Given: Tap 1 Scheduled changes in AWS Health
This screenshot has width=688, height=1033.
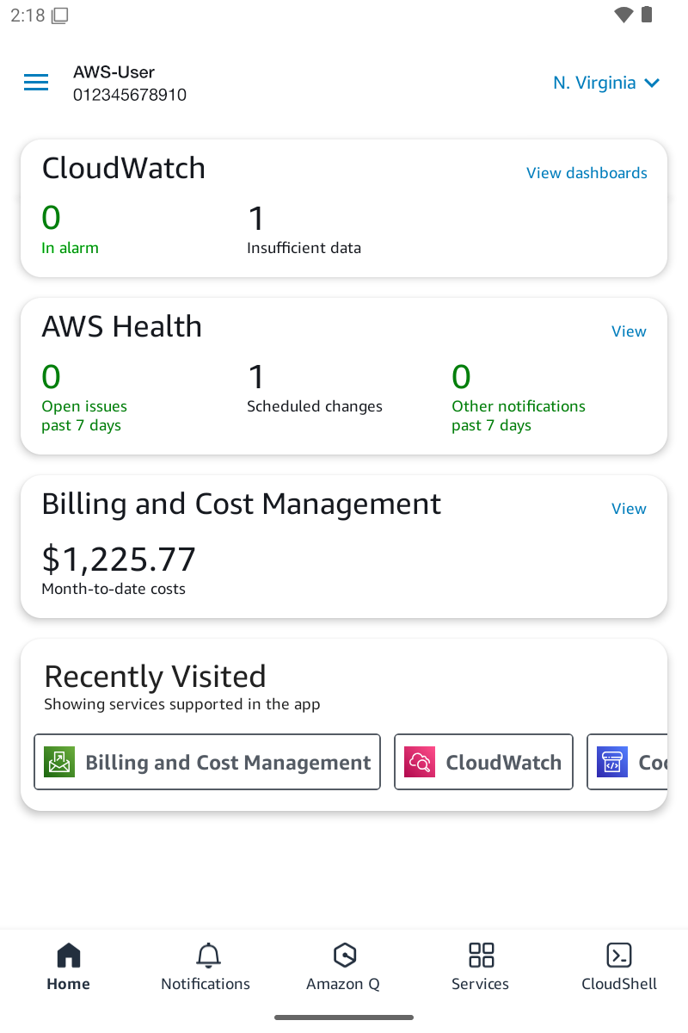Looking at the screenshot, I should click(x=315, y=388).
